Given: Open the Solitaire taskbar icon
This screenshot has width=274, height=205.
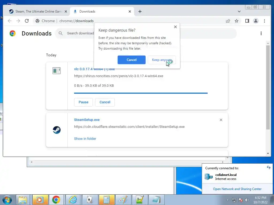Looking at the screenshot, I should tap(90, 200).
